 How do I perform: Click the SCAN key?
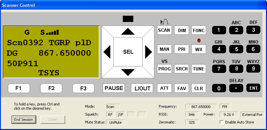(164, 30)
